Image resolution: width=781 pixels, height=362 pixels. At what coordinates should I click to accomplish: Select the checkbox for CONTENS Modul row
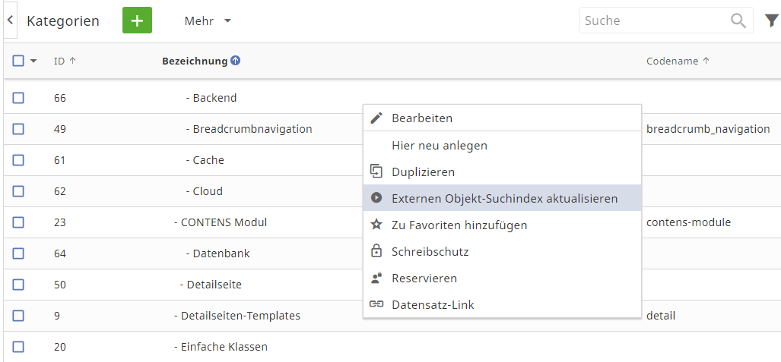point(18,222)
